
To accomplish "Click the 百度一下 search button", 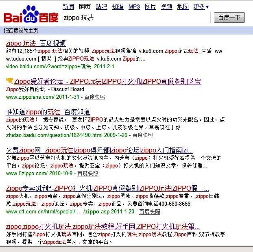I will point(229,17).
